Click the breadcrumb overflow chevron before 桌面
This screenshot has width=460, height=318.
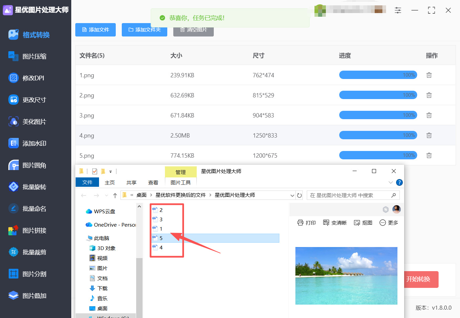click(x=132, y=195)
